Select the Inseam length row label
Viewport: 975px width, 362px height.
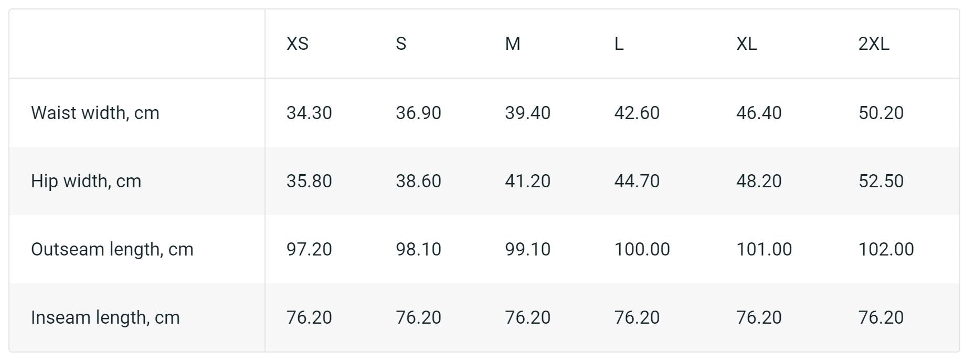pyautogui.click(x=105, y=317)
